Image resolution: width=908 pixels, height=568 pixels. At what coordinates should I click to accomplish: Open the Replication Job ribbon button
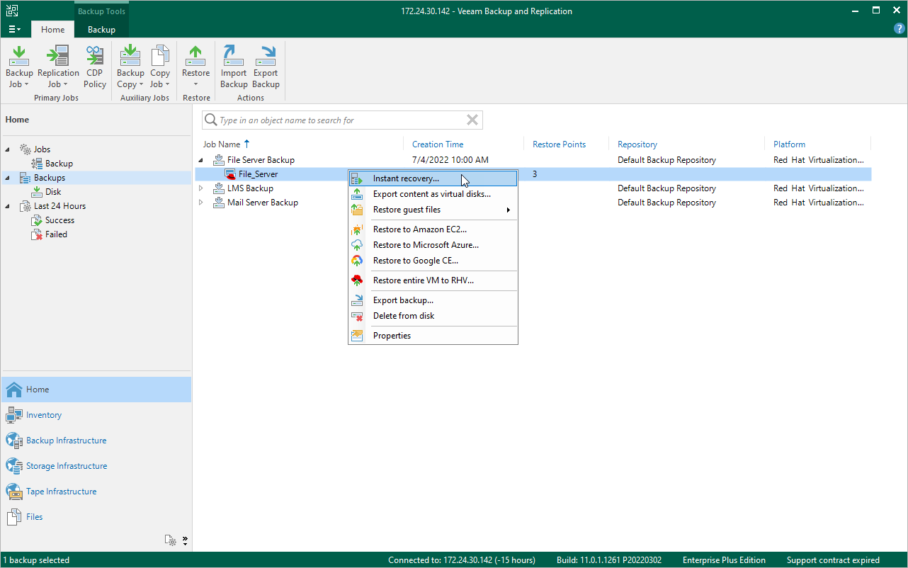(58, 67)
